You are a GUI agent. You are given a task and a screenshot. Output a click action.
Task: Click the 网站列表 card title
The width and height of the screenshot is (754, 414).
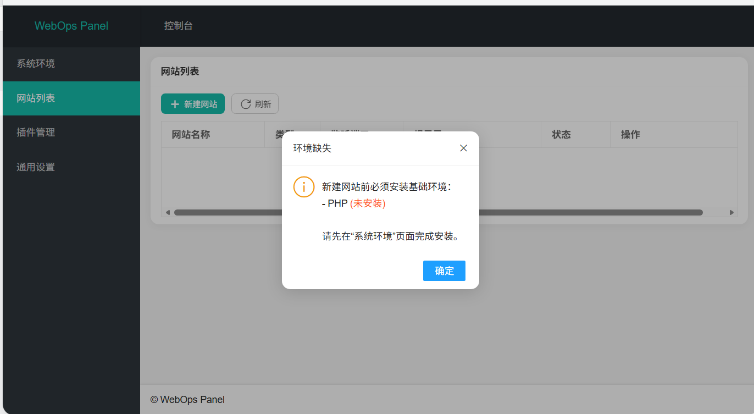click(180, 71)
